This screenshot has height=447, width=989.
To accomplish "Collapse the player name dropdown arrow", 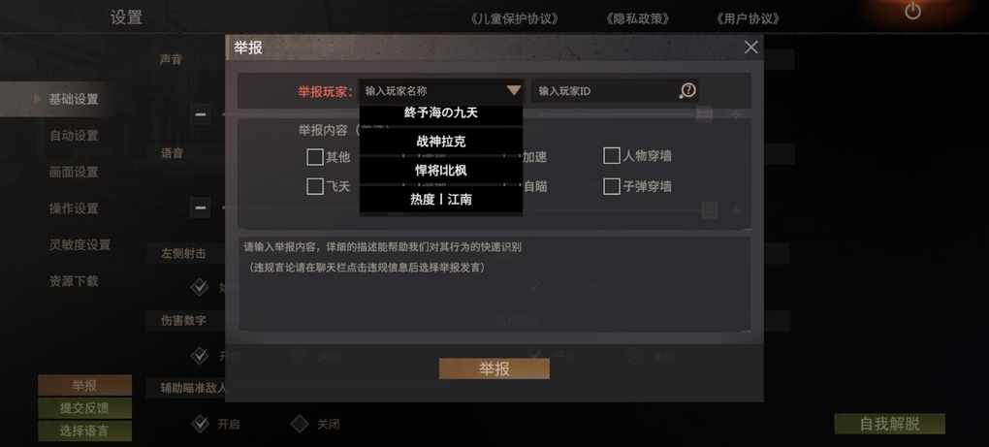I will click(x=514, y=91).
